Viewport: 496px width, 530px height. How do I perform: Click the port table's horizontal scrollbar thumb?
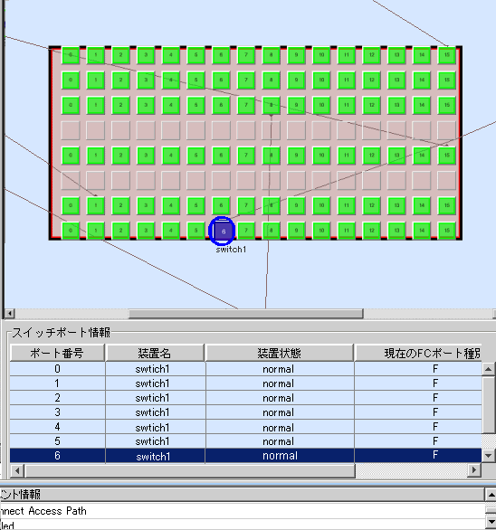click(x=190, y=470)
